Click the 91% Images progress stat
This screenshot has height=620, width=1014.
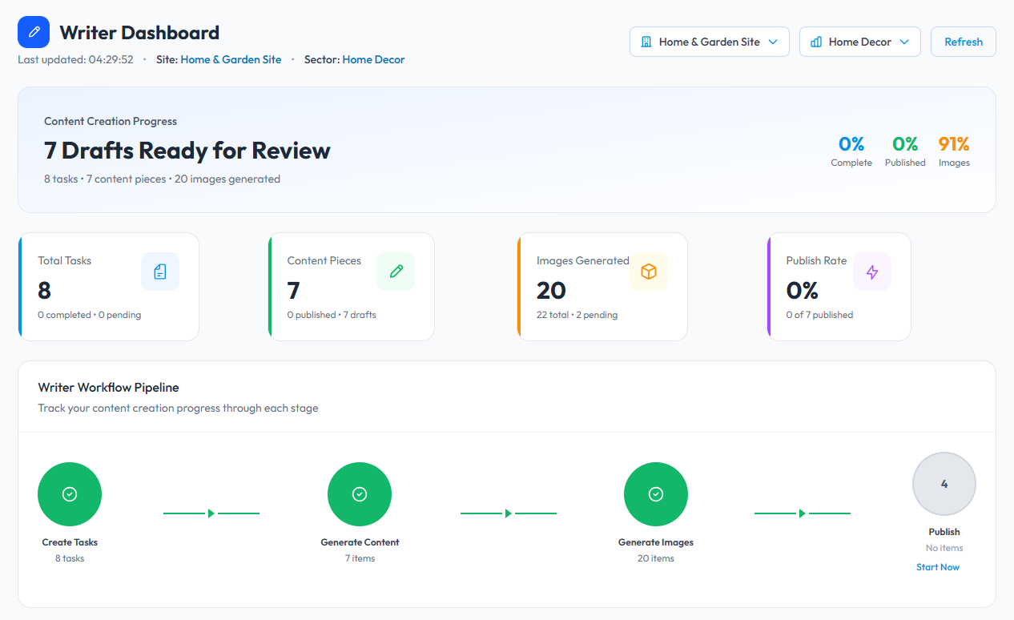[954, 144]
